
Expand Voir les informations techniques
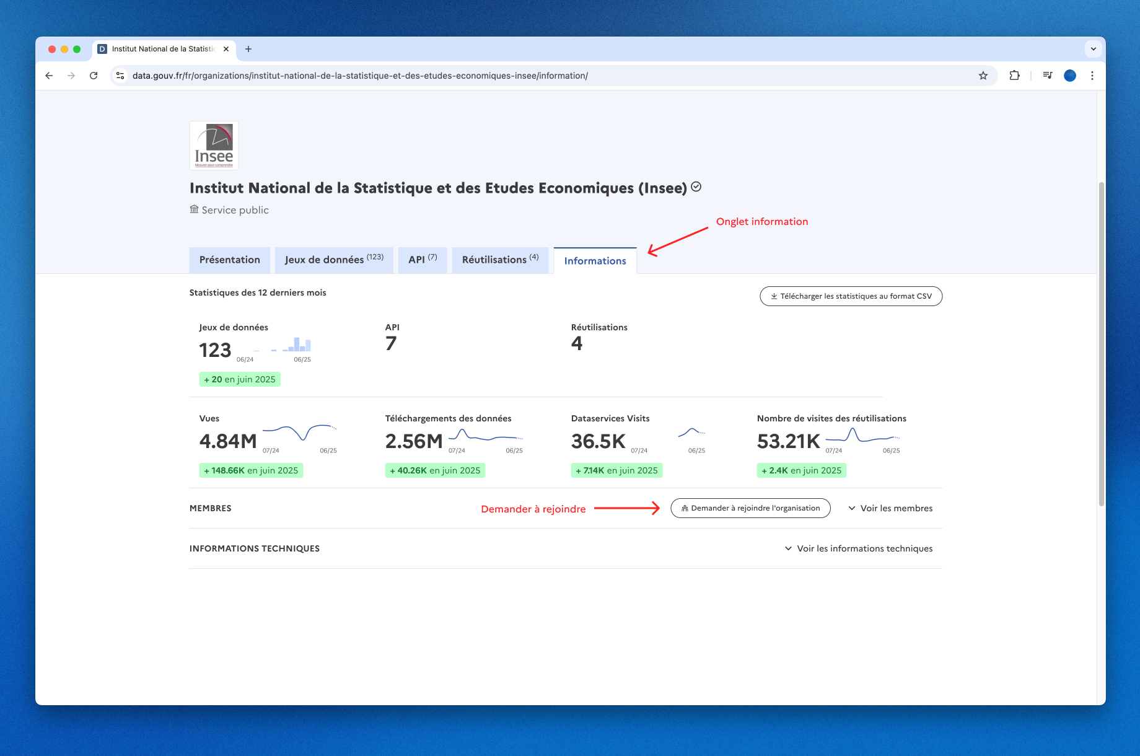859,548
